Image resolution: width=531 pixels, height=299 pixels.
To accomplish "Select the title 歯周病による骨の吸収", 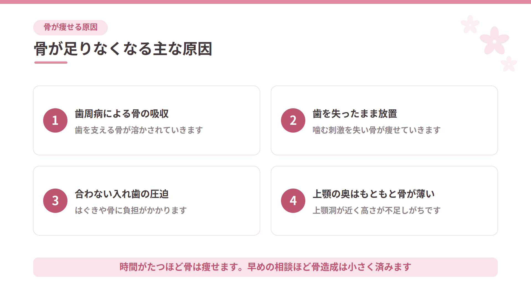I will coord(122,114).
